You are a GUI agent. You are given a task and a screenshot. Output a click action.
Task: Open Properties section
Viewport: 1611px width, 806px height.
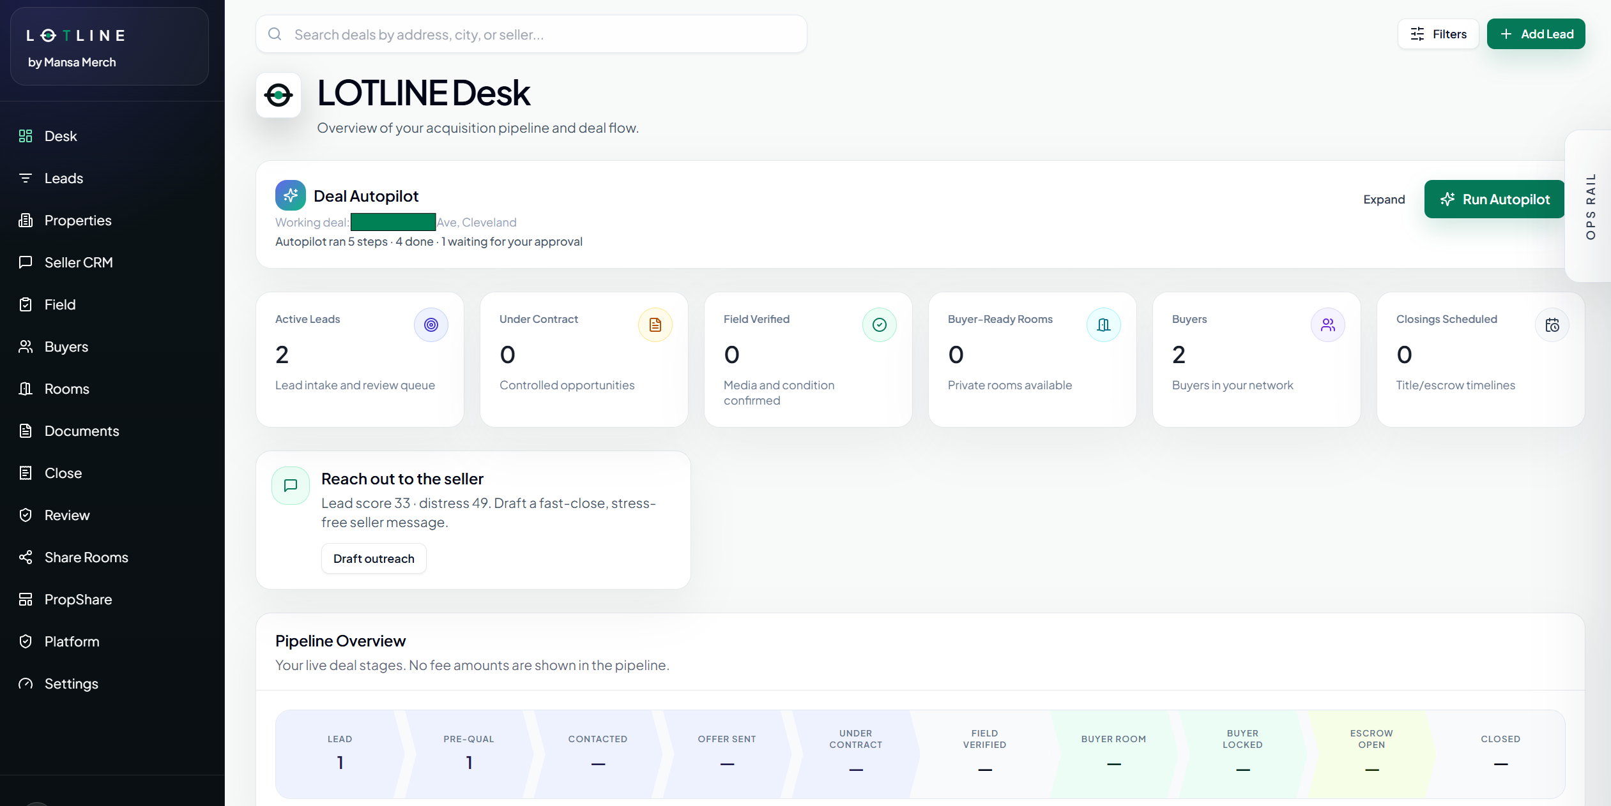tap(78, 220)
